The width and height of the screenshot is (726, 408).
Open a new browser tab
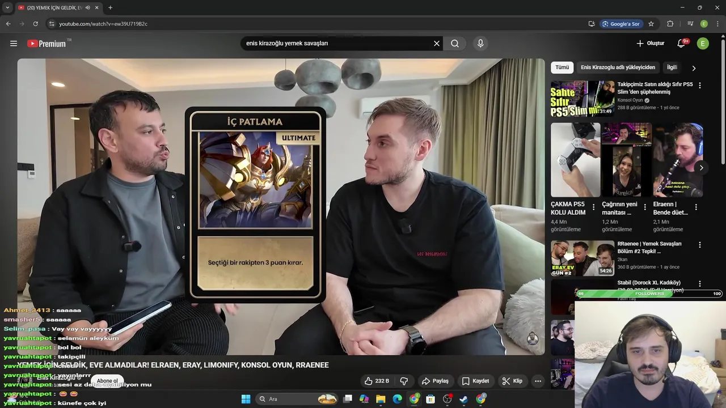[110, 7]
